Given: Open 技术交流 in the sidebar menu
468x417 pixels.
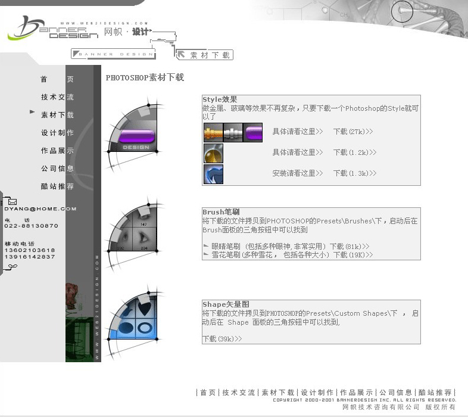Looking at the screenshot, I should (x=57, y=97).
